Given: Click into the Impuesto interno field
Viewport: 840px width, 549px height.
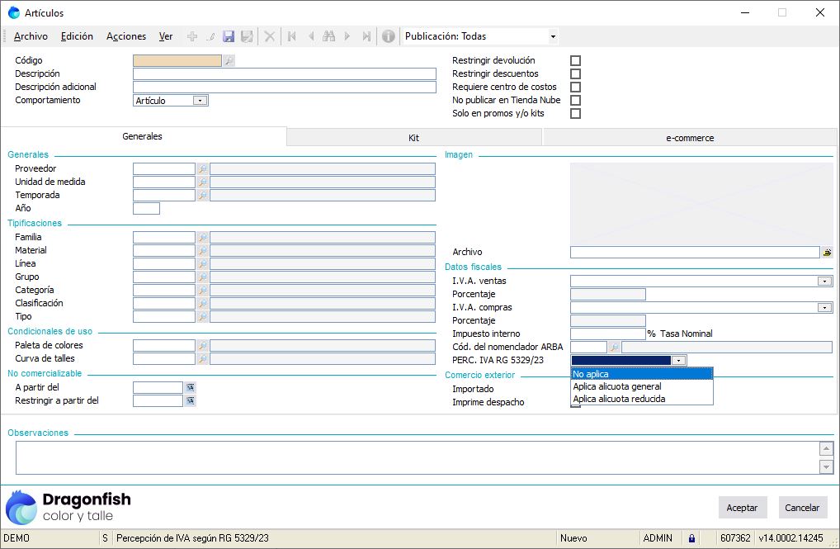Looking at the screenshot, I should [607, 334].
